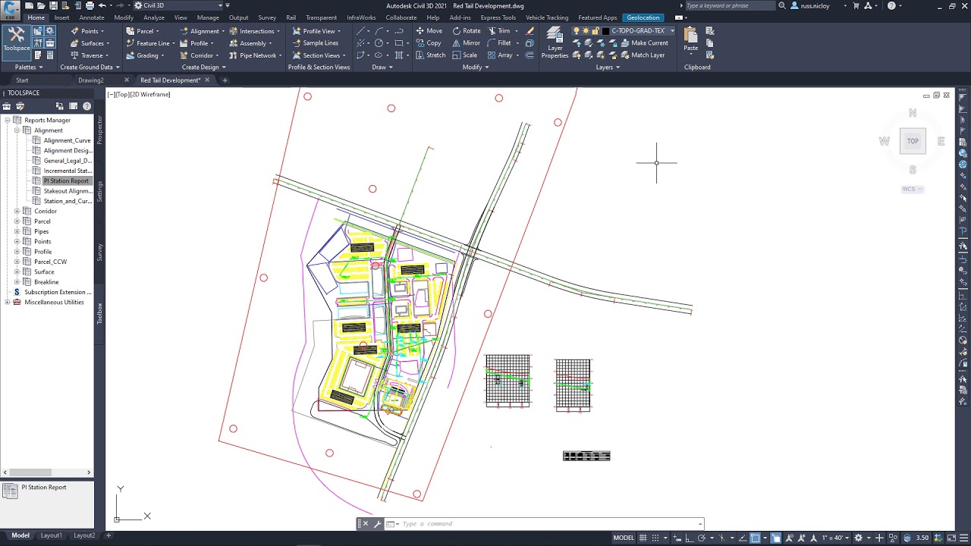Expand the Corridor node in Toolbox tree
971x546 pixels.
(17, 211)
